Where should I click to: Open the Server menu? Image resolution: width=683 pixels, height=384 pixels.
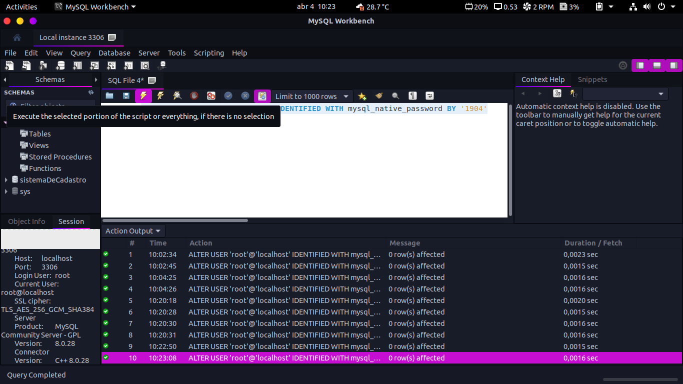149,53
